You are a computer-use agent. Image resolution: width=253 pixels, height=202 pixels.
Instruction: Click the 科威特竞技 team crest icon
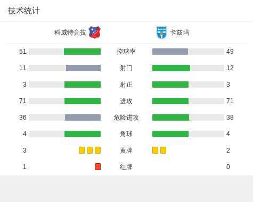95,32
